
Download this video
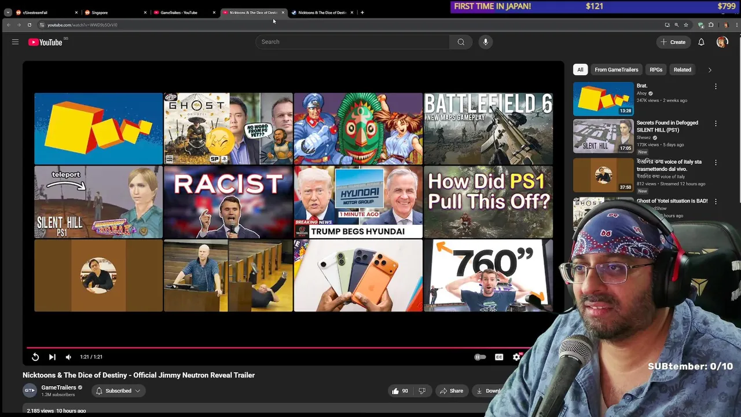tap(488, 391)
